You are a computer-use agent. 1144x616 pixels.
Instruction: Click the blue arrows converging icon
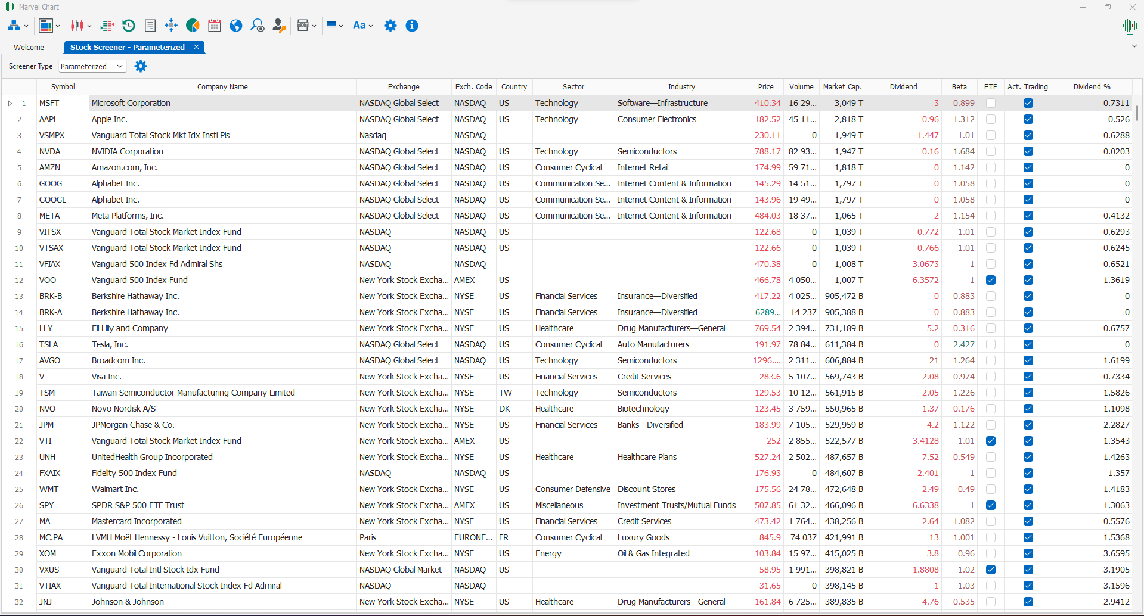coord(171,26)
